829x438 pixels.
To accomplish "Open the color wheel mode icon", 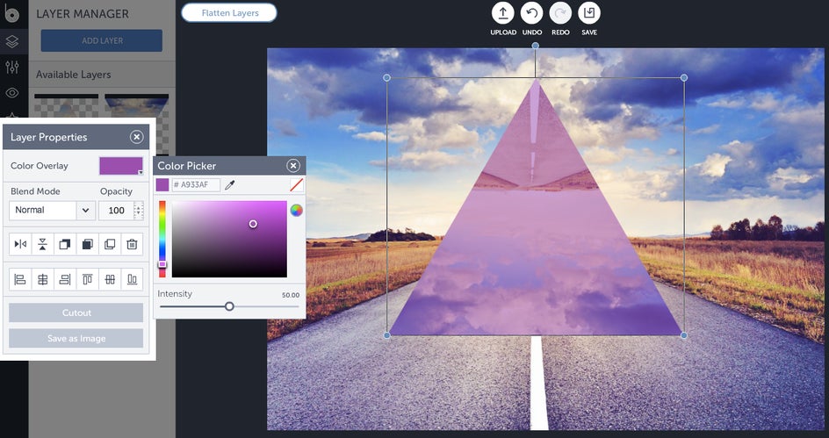I will (296, 211).
